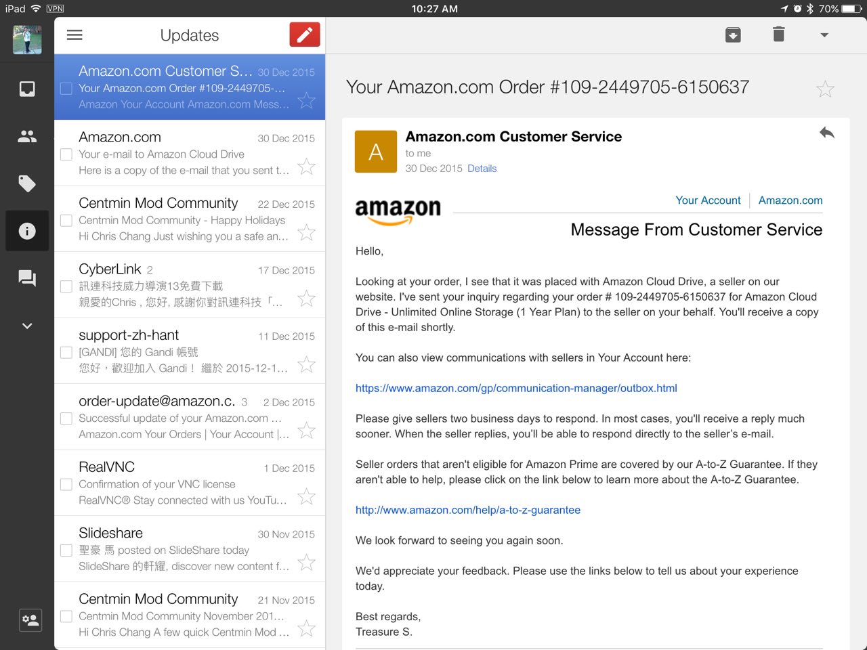This screenshot has height=650, width=867.
Task: Switch to the Primary inbox category
Action: click(x=27, y=89)
